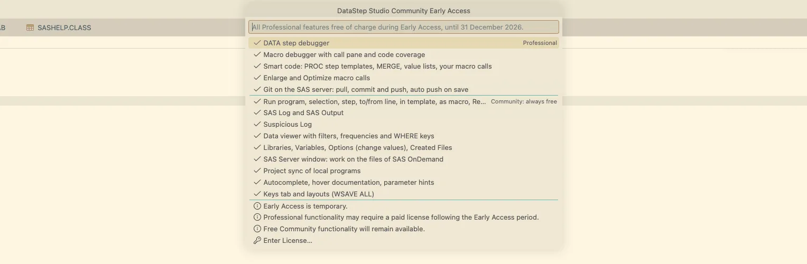The image size is (807, 264).
Task: Click Free Community functionality will remain notice
Action: click(403, 229)
